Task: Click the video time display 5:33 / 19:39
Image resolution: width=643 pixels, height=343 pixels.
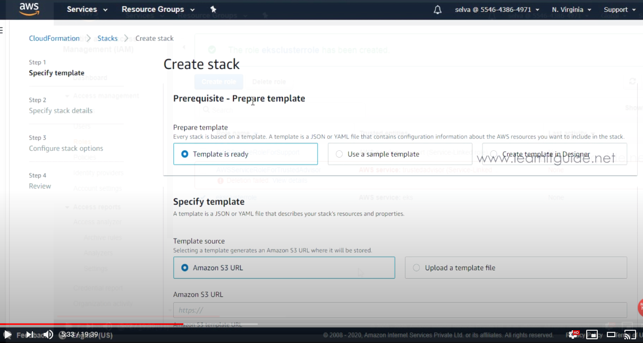Action: click(x=79, y=335)
